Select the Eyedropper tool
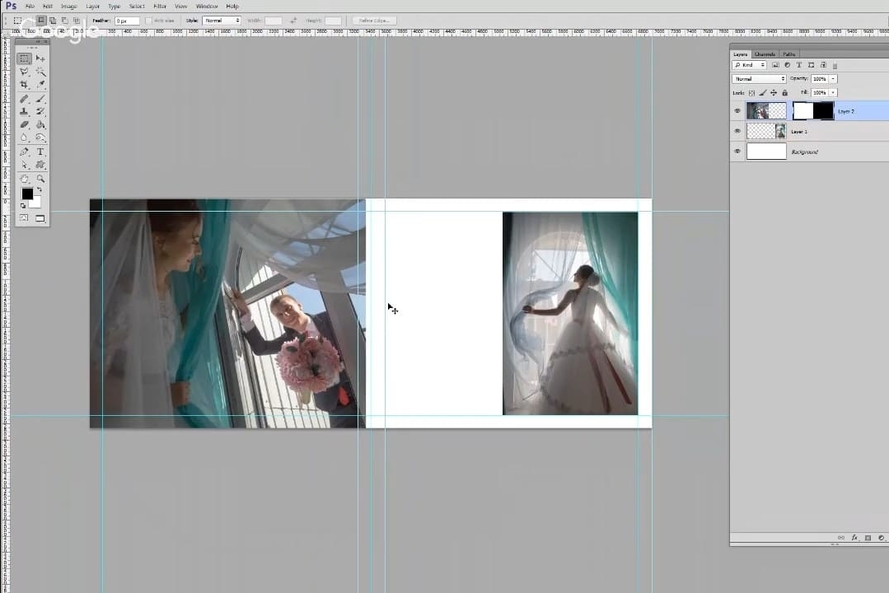Viewport: 889px width, 593px height. [x=40, y=85]
